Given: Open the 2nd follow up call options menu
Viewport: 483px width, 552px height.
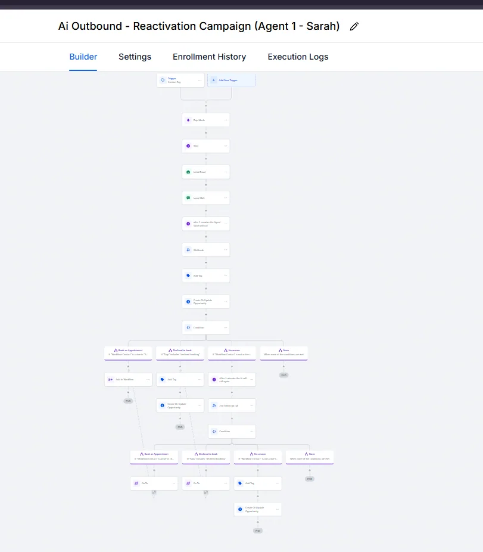Looking at the screenshot, I should (x=251, y=405).
